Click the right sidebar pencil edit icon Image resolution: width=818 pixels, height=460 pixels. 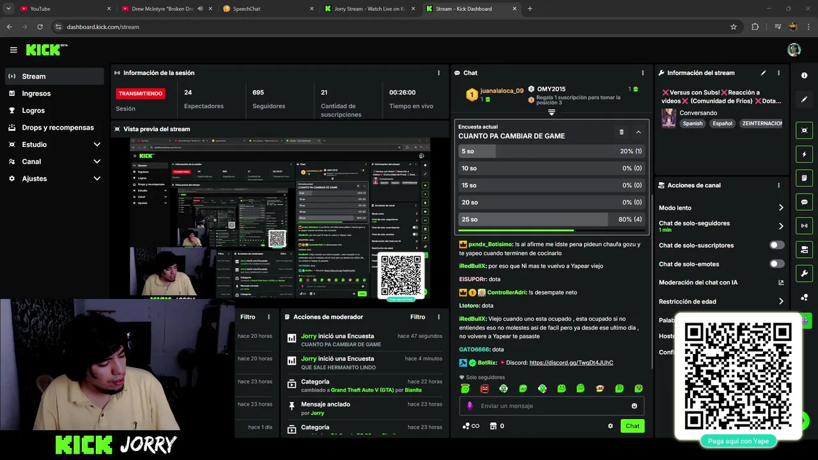pyautogui.click(x=805, y=100)
